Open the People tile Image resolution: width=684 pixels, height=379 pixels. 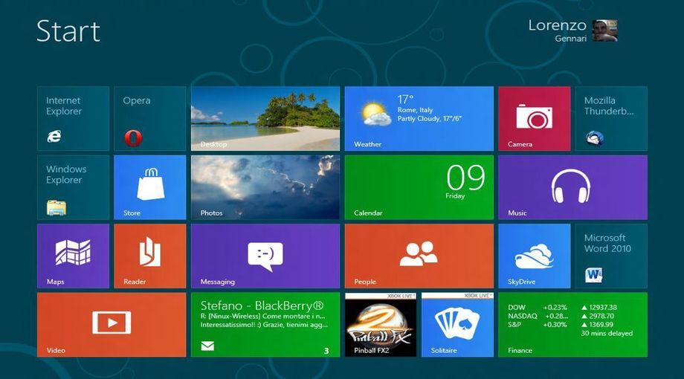[419, 256]
